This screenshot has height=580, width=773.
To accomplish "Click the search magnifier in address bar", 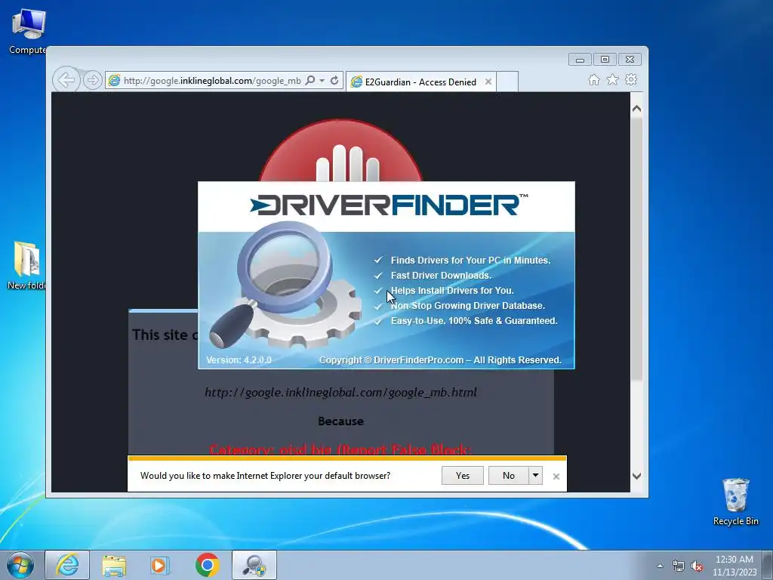I will point(310,80).
